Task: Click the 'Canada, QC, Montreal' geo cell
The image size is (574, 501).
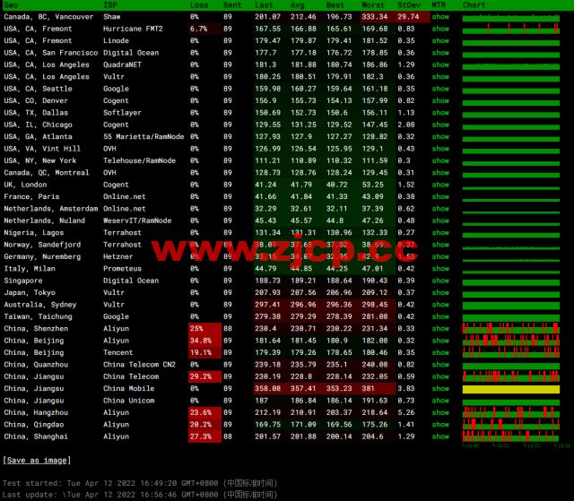Action: tap(46, 173)
